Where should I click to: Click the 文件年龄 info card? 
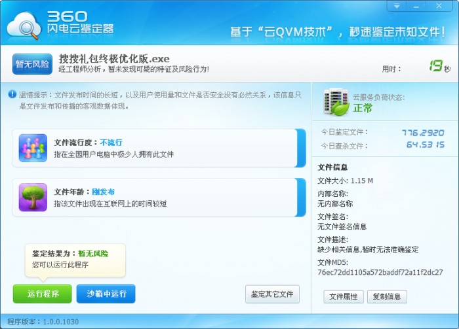click(159, 198)
